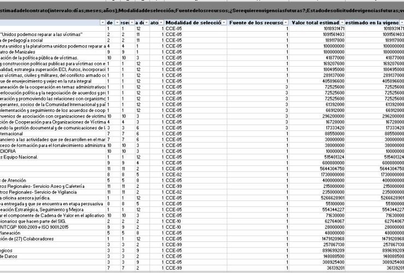Image resolution: width=404 pixels, height=273 pixels.
Task: Select CCE-10 in the NTCGP 1000:2009 row
Action: pos(195,227)
